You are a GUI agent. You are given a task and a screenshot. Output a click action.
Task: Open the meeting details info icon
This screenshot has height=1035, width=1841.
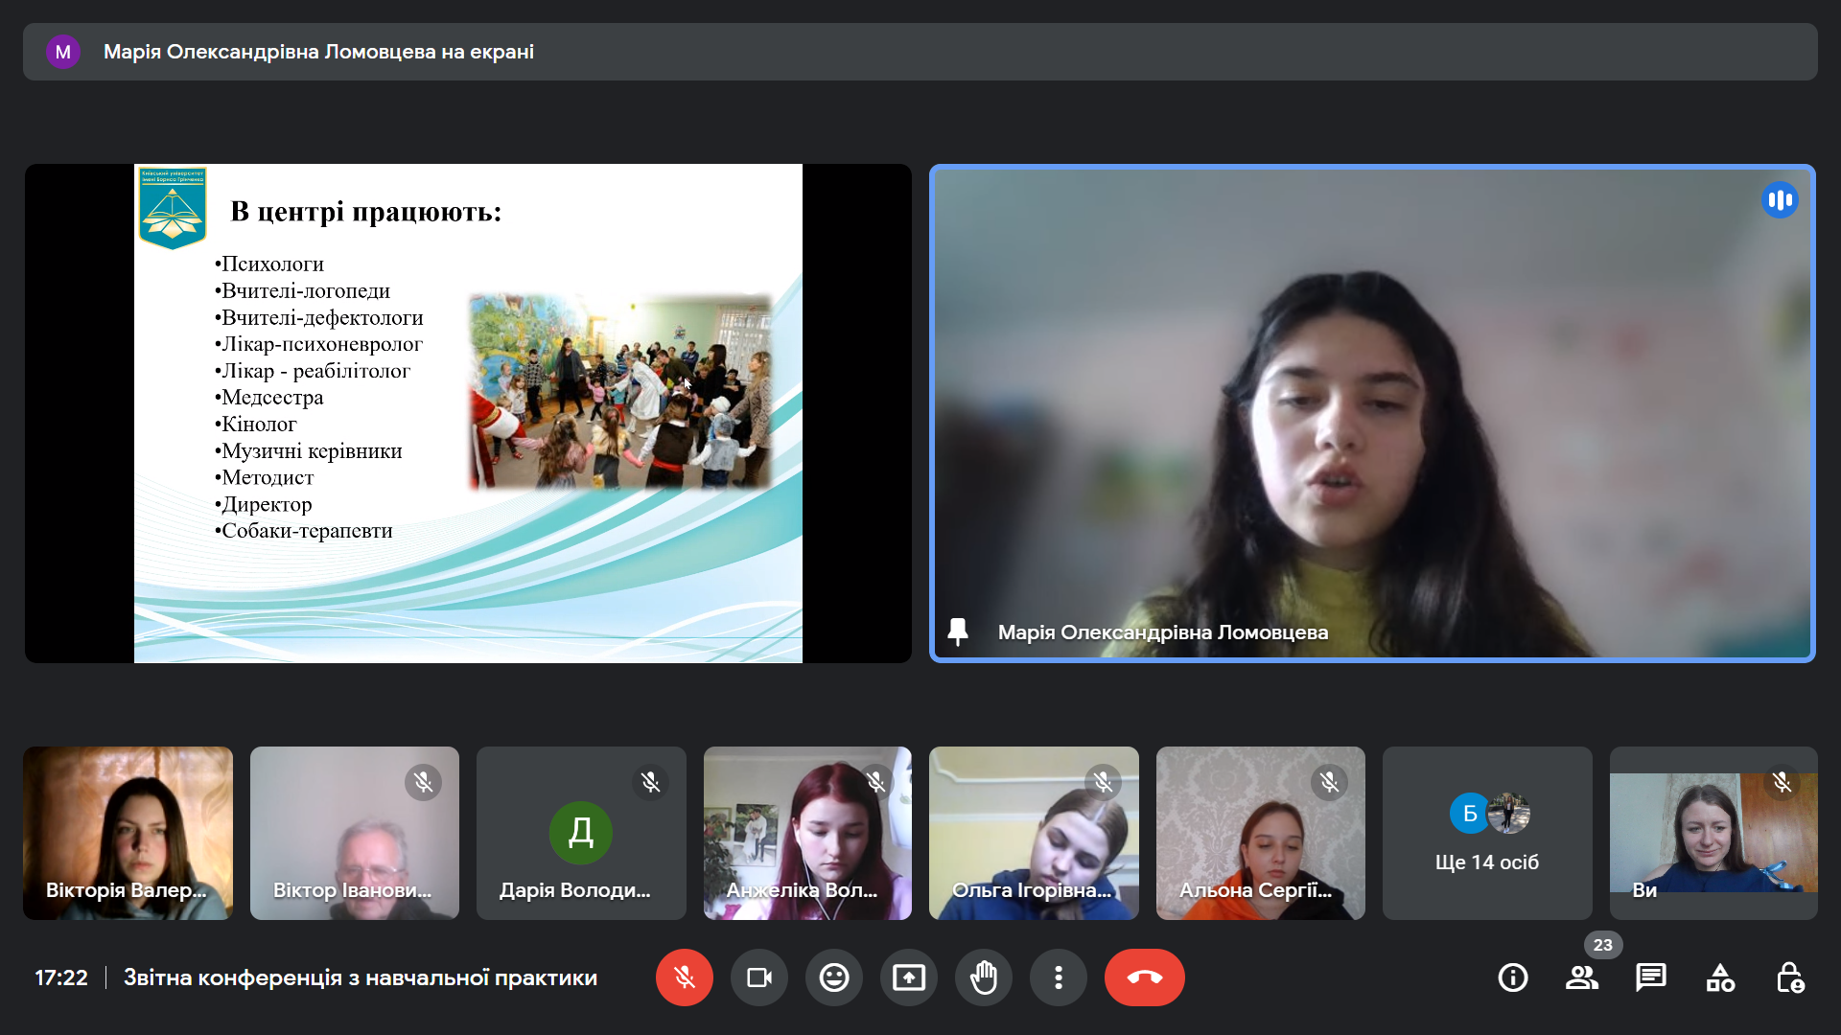point(1512,977)
